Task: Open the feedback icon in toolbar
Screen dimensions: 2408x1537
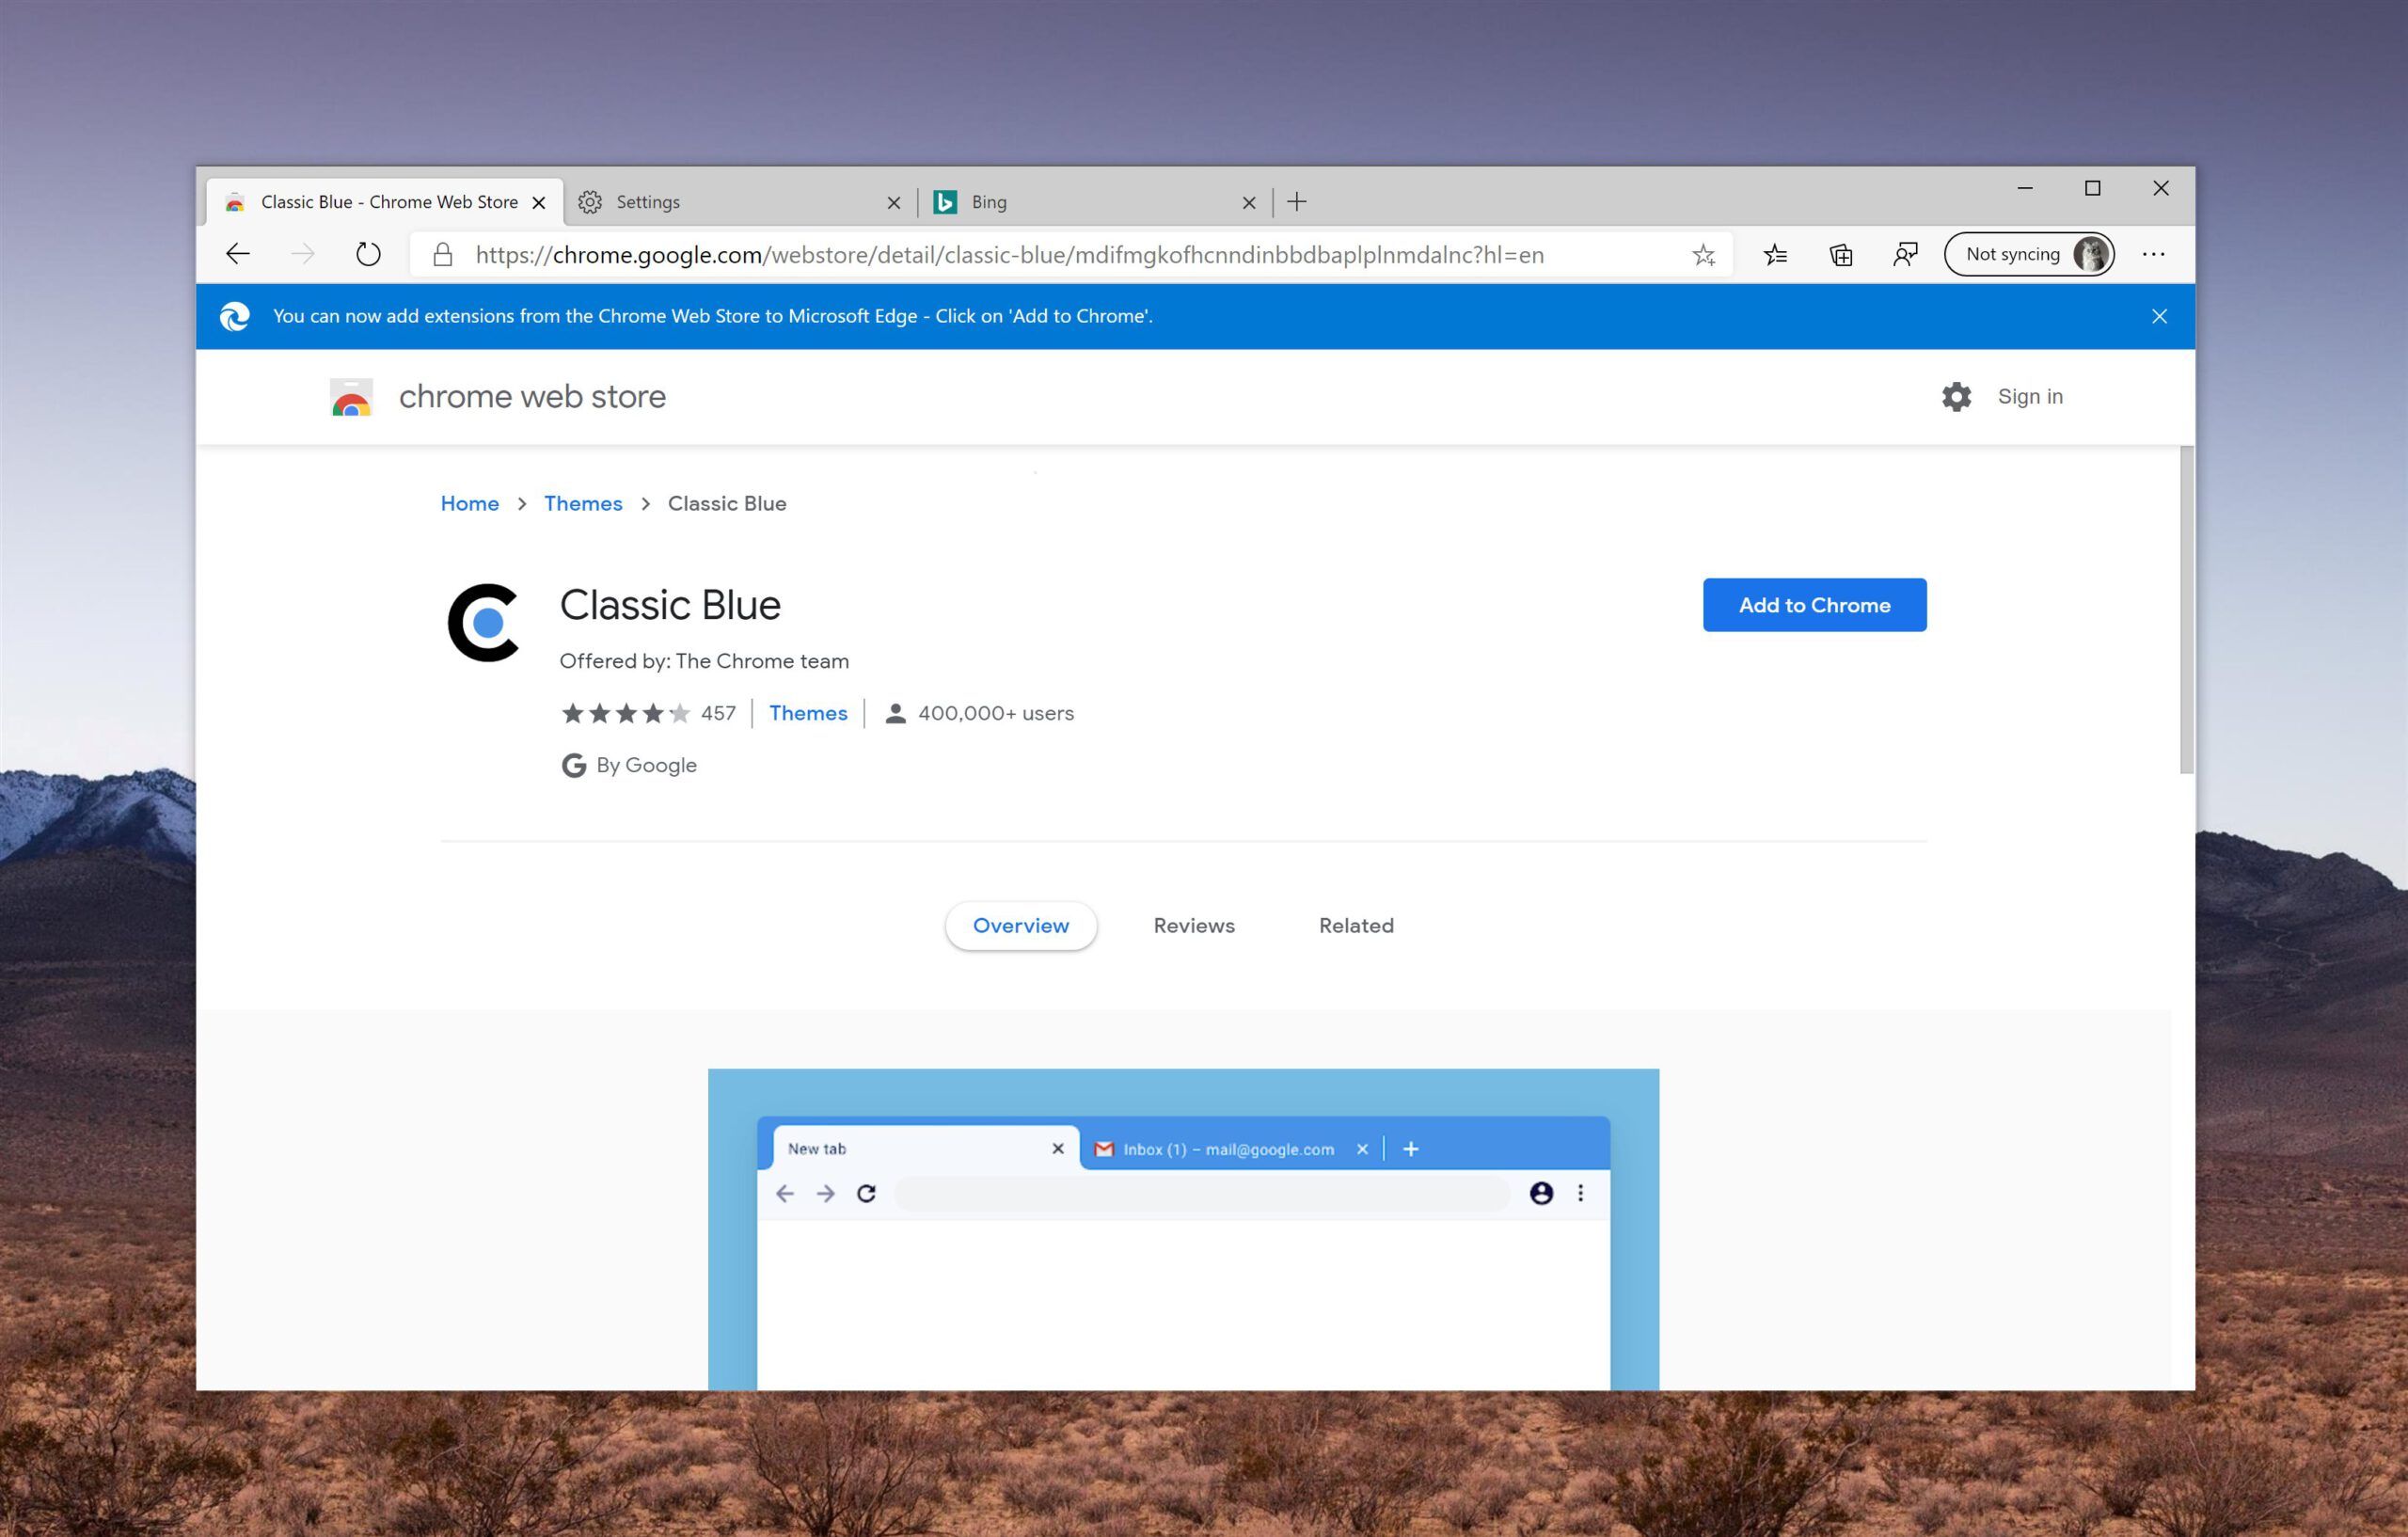Action: click(x=1906, y=255)
